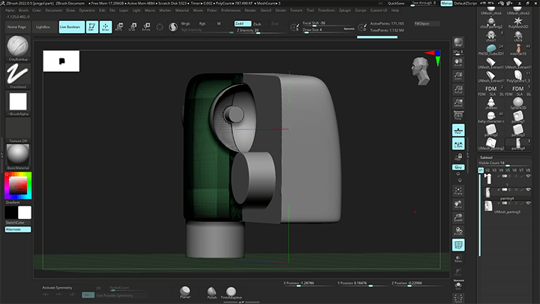This screenshot has width=540, height=304.
Task: Click the sculptris-style sphere icon in top shelf
Action: coord(173,27)
